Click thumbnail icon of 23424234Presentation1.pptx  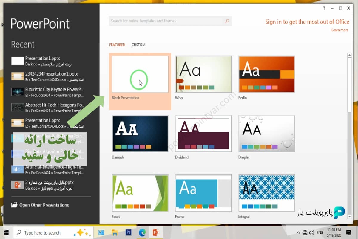coord(18,76)
